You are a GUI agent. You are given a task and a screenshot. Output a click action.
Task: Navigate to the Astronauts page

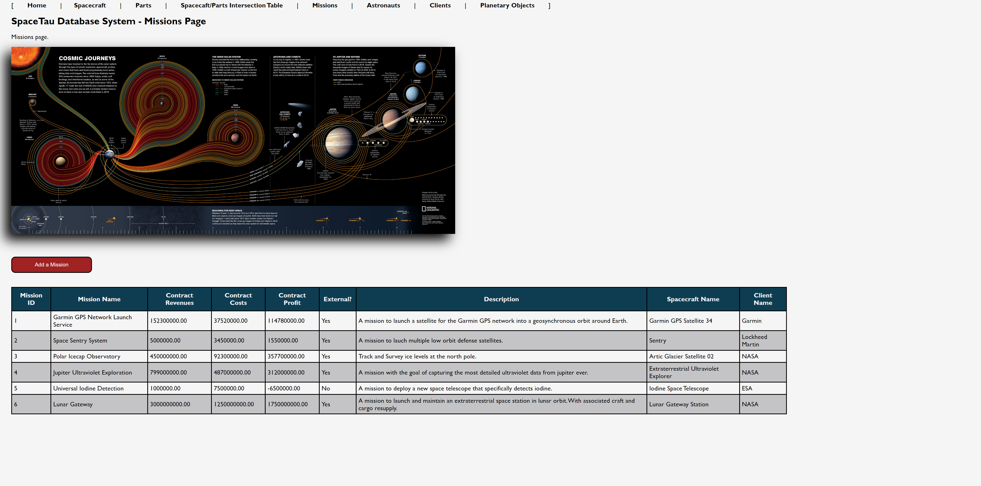tap(383, 5)
